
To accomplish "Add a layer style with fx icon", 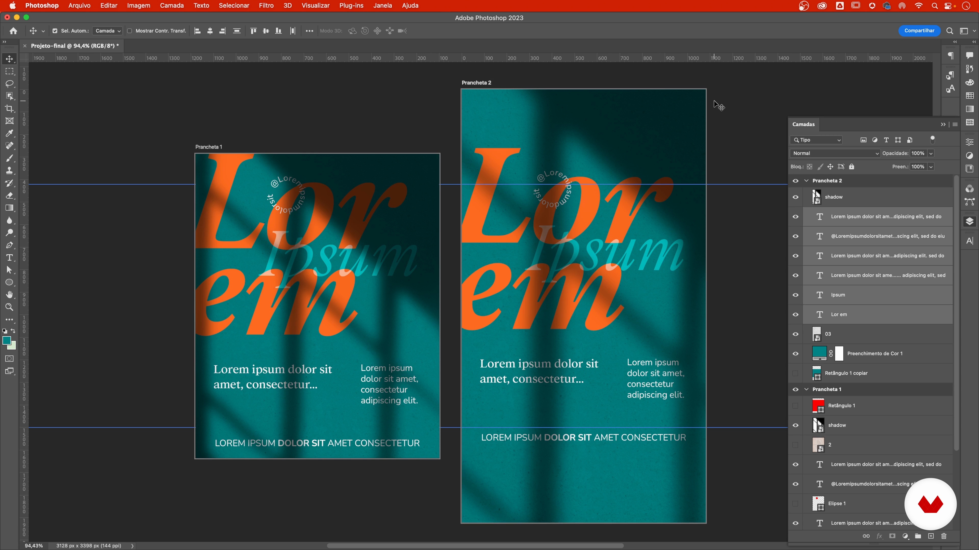I will tap(879, 536).
